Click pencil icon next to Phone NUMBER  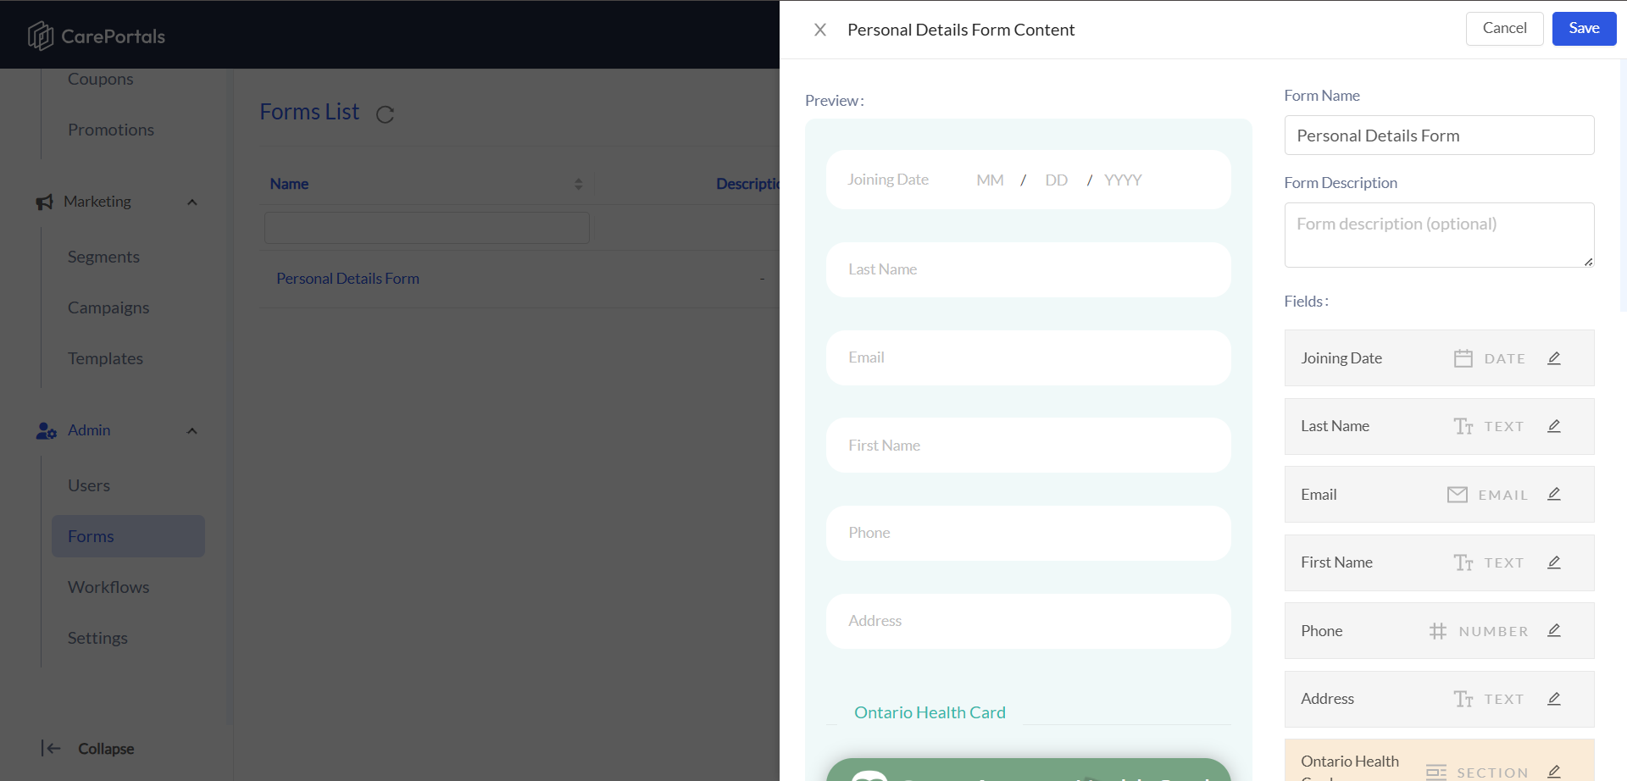click(1554, 630)
